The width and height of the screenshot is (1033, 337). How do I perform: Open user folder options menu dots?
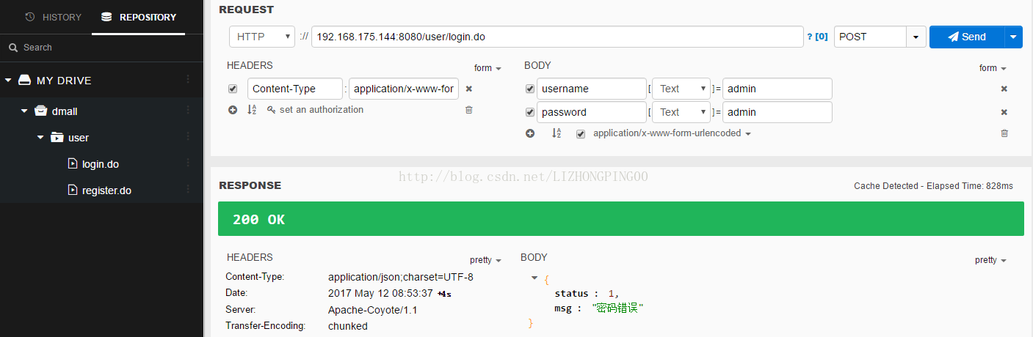188,137
